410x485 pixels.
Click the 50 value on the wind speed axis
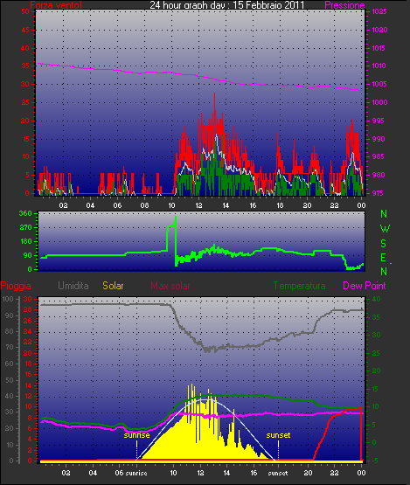point(25,11)
